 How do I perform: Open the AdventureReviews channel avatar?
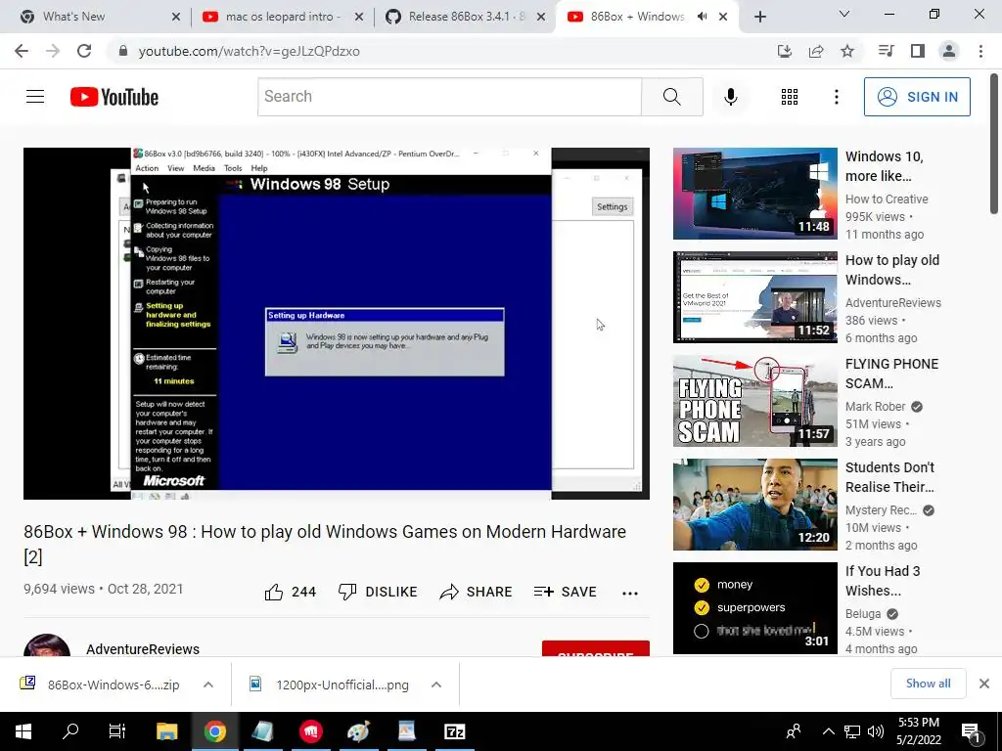click(x=47, y=645)
